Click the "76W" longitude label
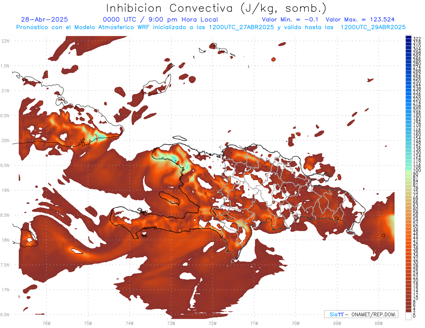This screenshot has width=425, height=328. 46,323
